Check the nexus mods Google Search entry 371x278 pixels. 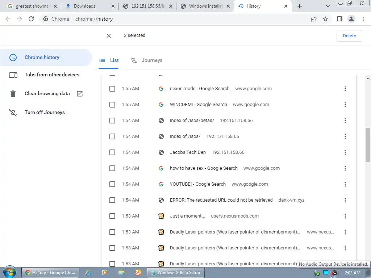click(x=112, y=89)
